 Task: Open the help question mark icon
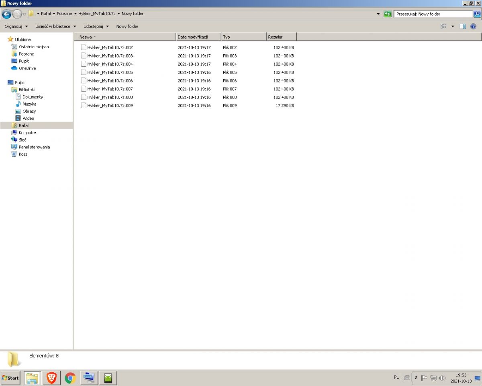(473, 26)
